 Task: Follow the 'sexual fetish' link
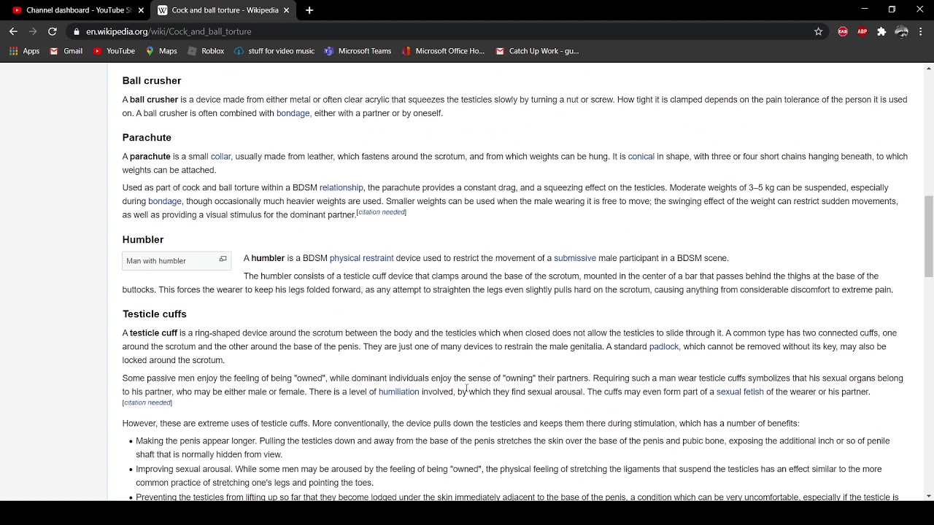pos(740,392)
